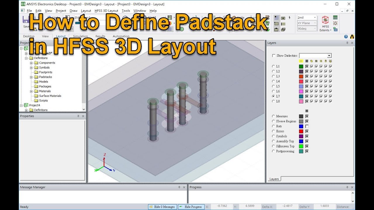Open the Tools menu
374x210 pixels.
(126, 11)
